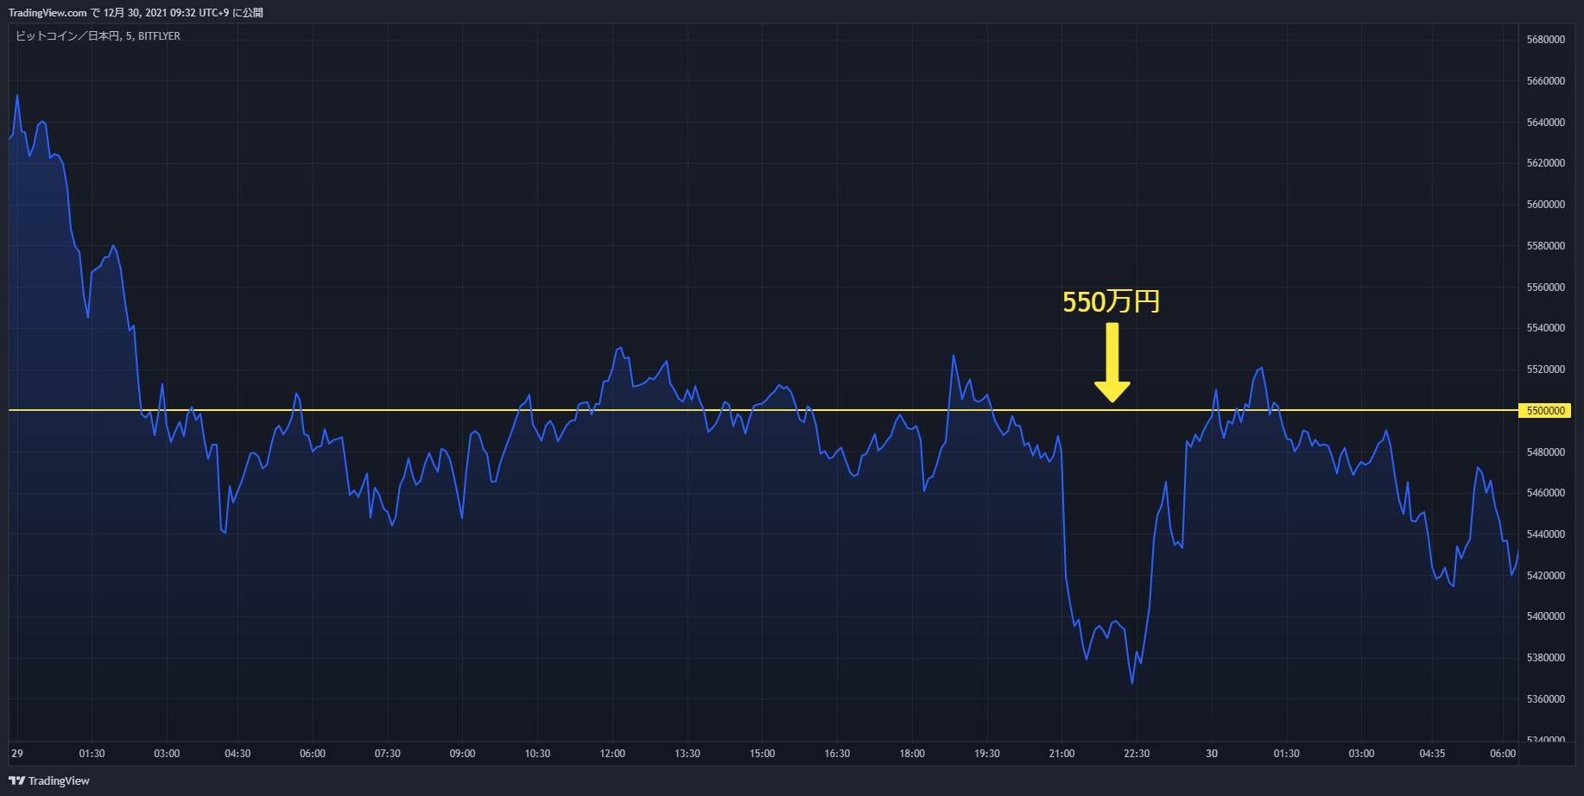1584x796 pixels.
Task: Click the 22:30 time axis label
Action: pos(1137,754)
